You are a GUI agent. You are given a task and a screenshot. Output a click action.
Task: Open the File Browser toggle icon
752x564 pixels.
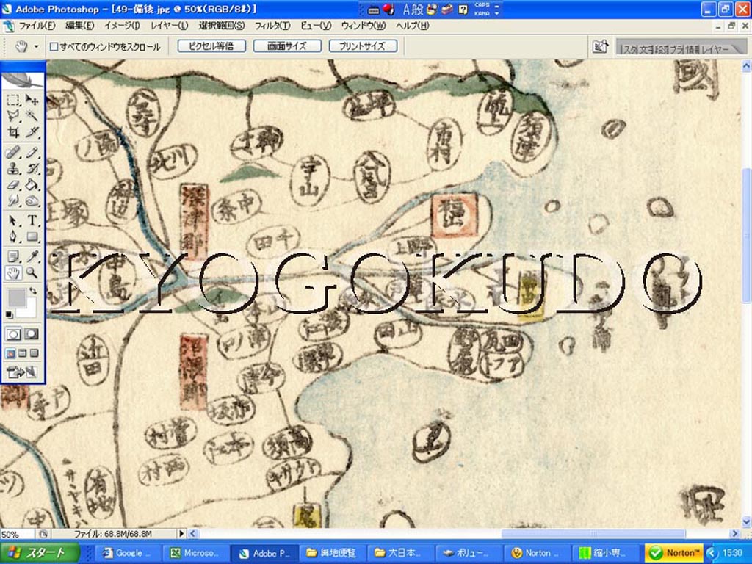pos(600,46)
